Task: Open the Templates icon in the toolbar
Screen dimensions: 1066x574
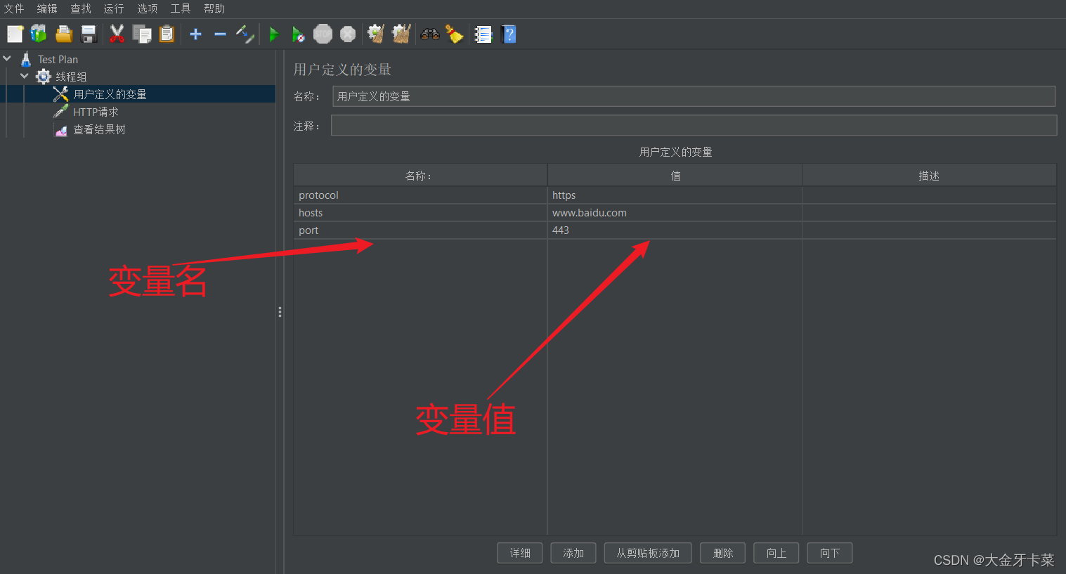Action: pyautogui.click(x=39, y=34)
